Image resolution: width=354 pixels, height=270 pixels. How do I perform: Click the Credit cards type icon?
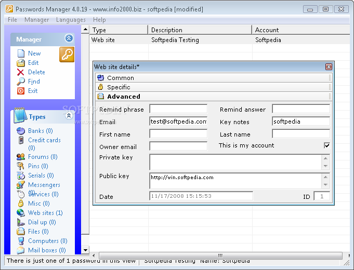21,140
